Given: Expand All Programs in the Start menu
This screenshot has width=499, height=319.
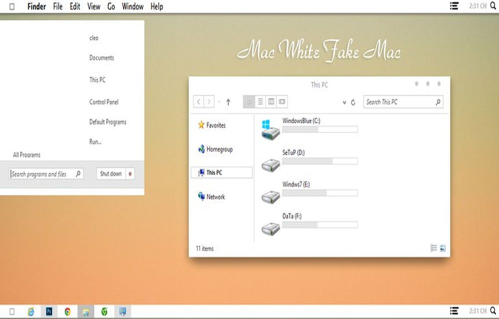Looking at the screenshot, I should pyautogui.click(x=27, y=155).
